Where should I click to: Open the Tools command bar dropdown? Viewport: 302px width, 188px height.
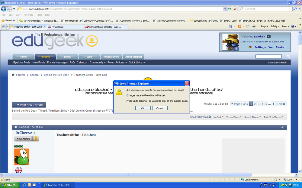coord(285,26)
